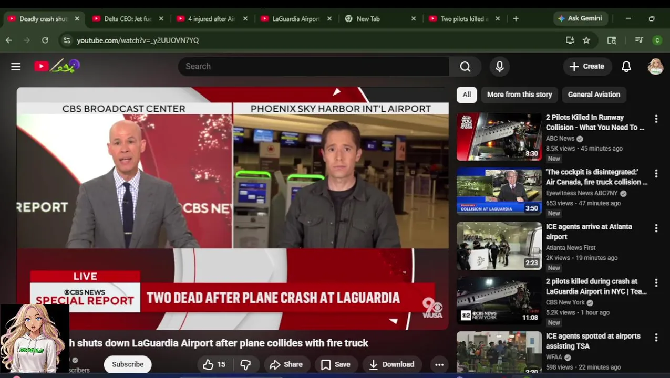Image resolution: width=670 pixels, height=378 pixels.
Task: Open options for ICE agents spotted at airports video
Action: (656, 338)
